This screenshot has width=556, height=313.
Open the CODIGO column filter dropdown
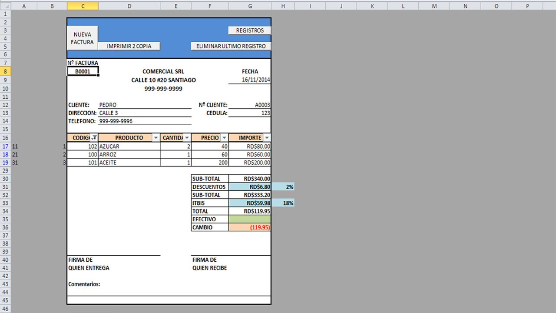[x=94, y=138]
